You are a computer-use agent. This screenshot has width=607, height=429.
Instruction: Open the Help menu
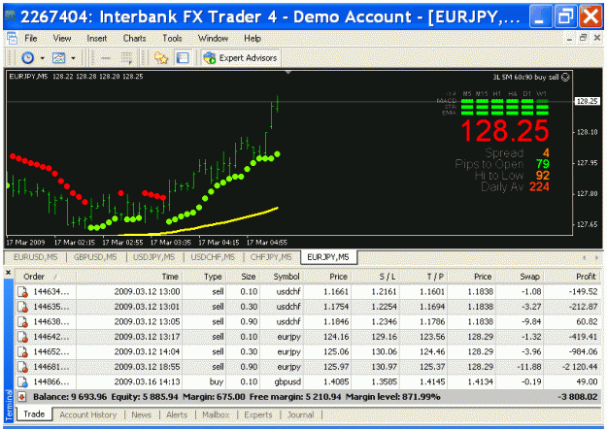click(253, 38)
